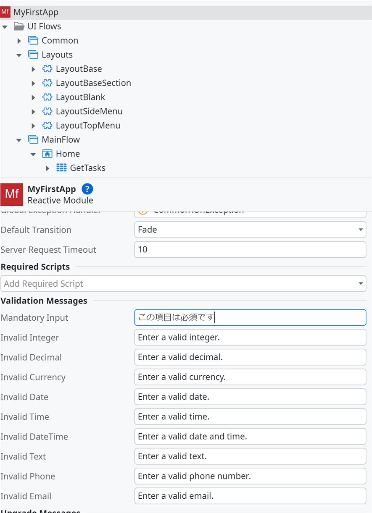Click the UI Flows folder icon
372x513 pixels.
point(19,26)
